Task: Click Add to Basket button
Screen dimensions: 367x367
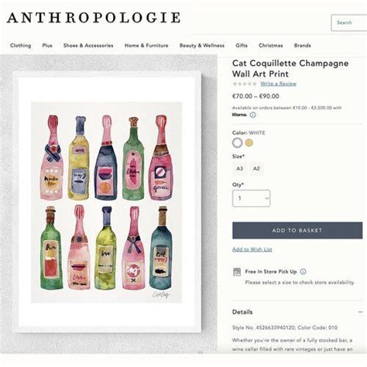Action: click(x=297, y=230)
